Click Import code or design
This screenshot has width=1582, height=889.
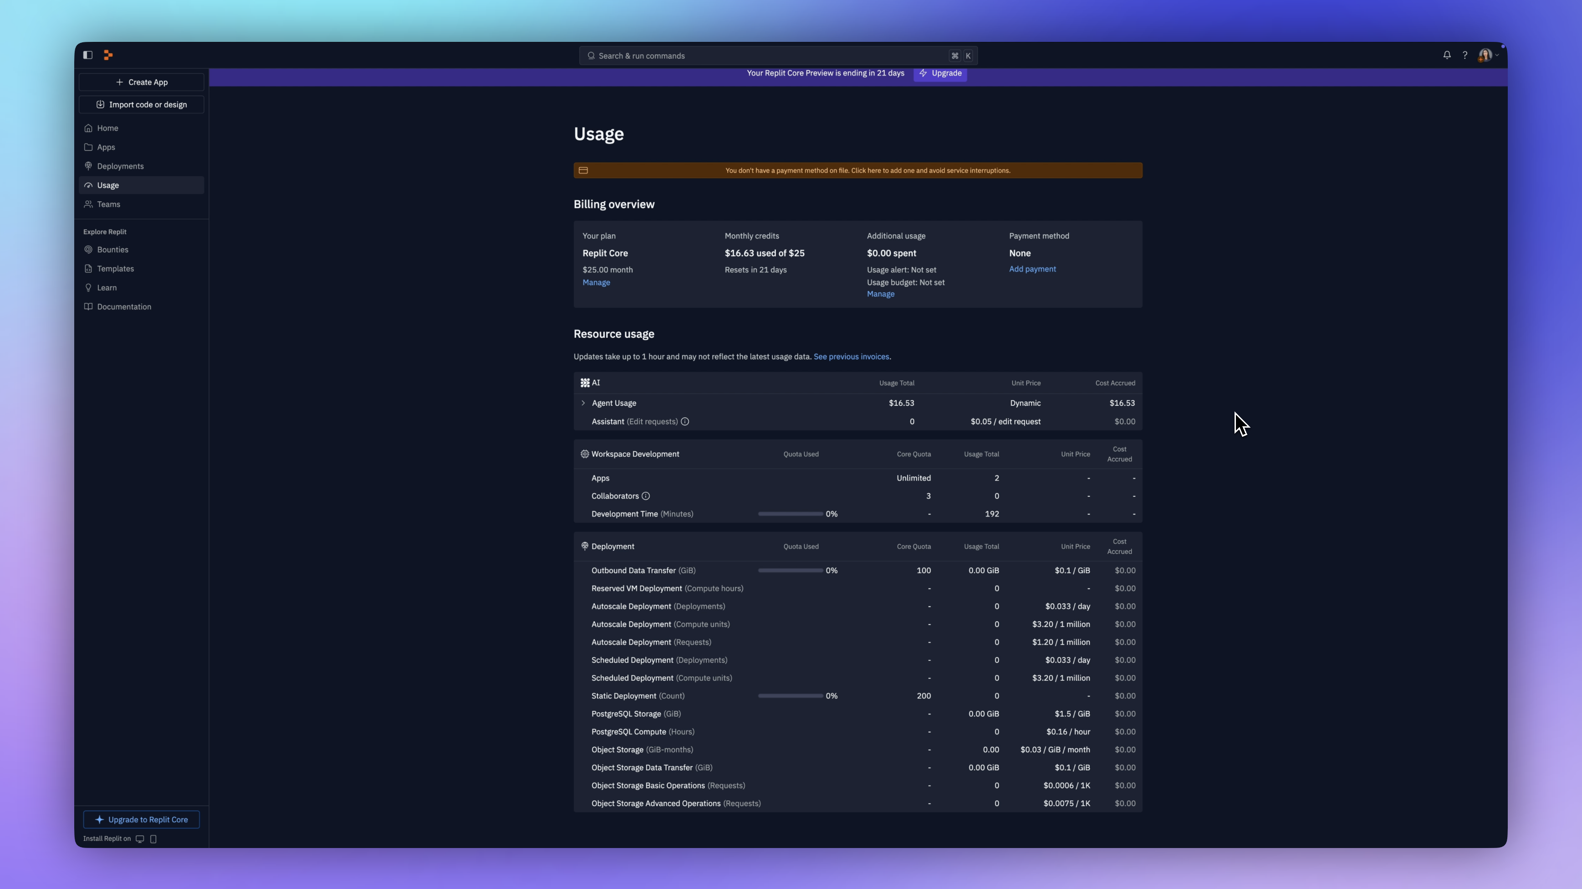pos(141,105)
